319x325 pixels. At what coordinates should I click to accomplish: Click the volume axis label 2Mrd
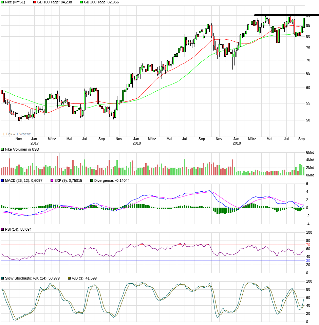coord(310,168)
